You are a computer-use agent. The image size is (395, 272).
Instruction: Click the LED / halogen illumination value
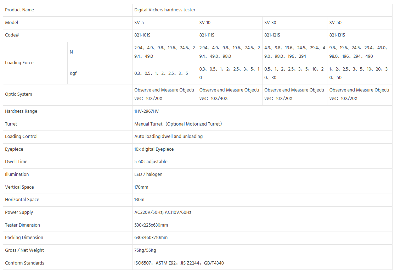pos(148,174)
